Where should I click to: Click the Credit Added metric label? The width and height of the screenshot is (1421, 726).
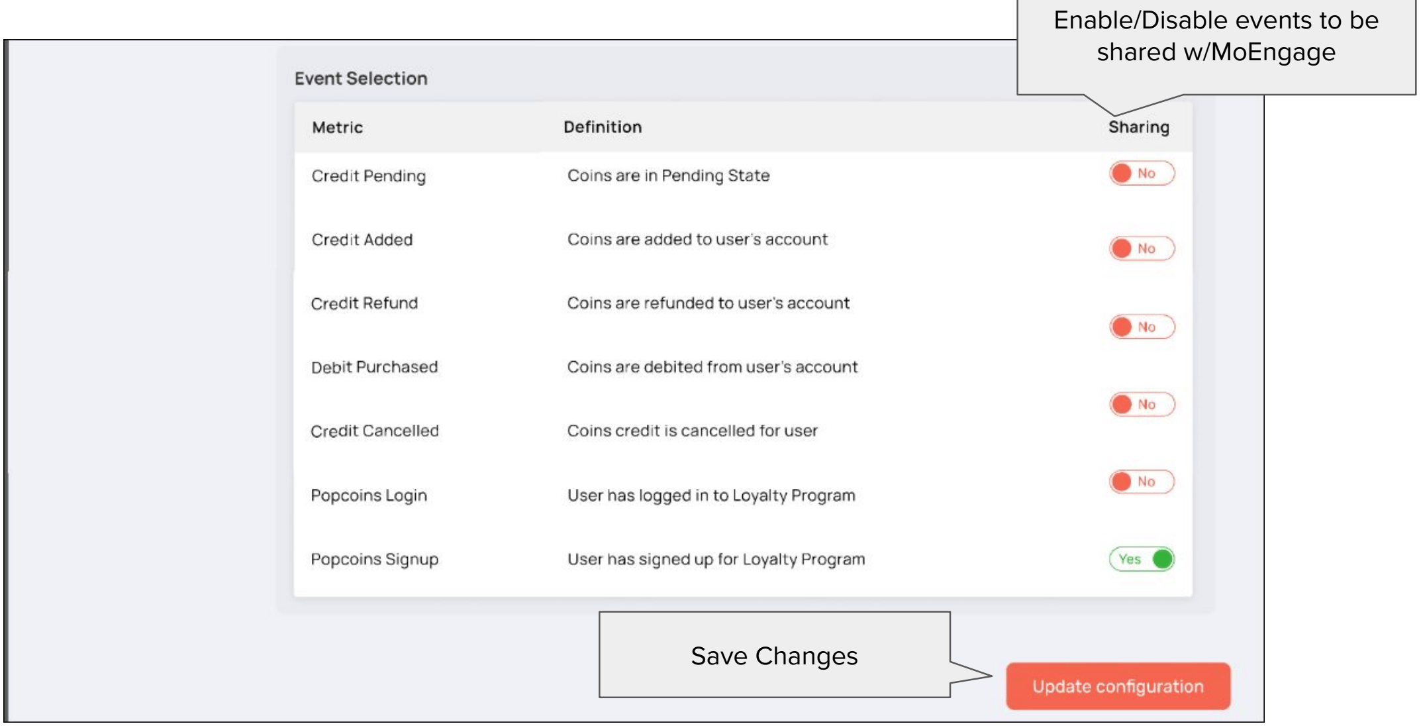pos(362,240)
